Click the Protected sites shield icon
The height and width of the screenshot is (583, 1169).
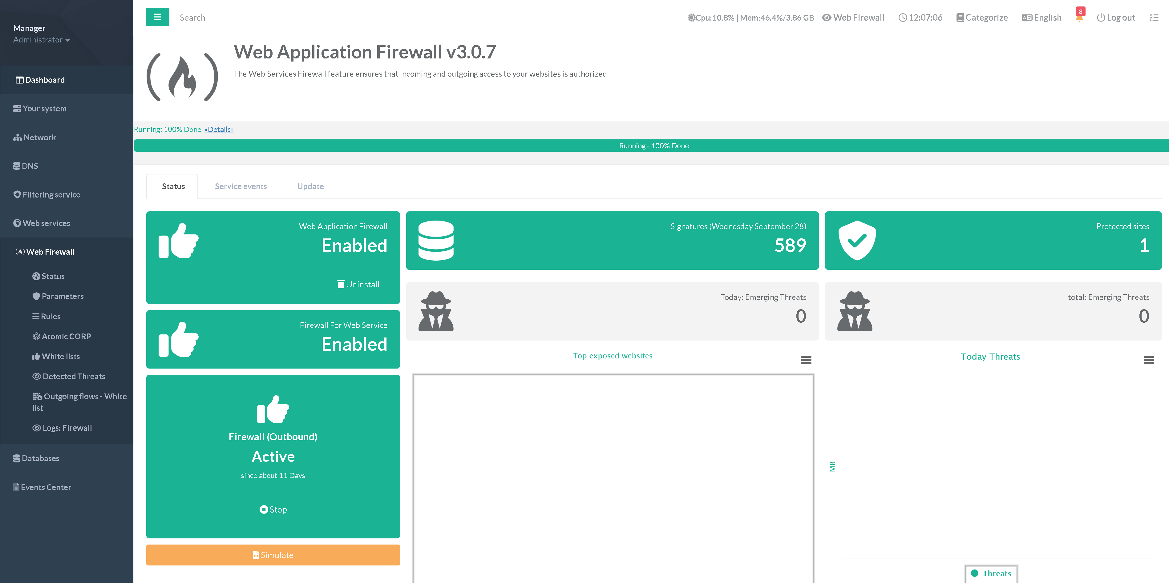[x=857, y=240]
